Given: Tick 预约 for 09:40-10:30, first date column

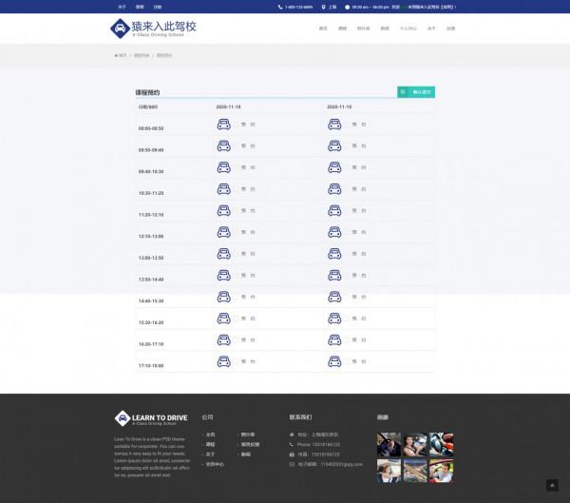Looking at the screenshot, I should point(237,167).
